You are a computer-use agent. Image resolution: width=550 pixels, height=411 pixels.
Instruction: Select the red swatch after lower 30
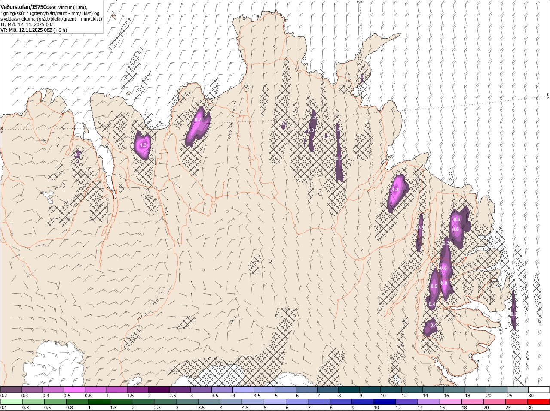click(x=538, y=402)
